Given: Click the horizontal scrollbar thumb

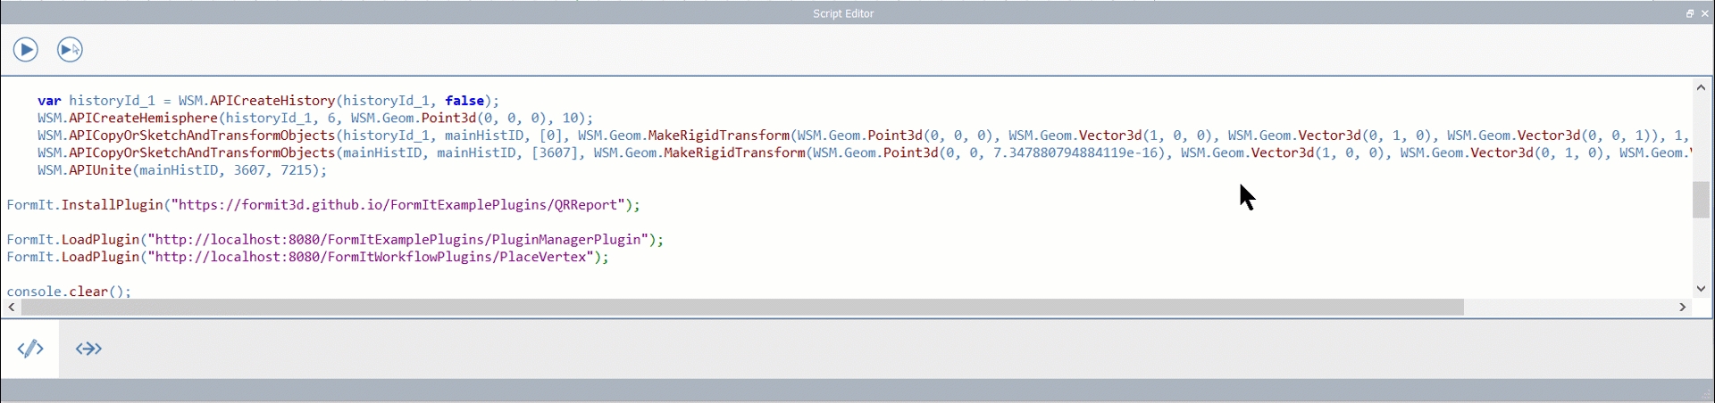Looking at the screenshot, I should point(741,307).
